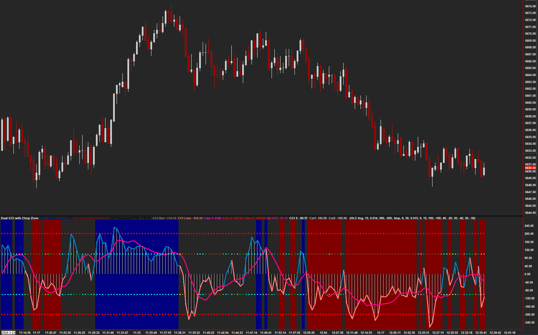Click the 'Line 2: 200.00' label
The image size is (538, 335).
(x=233, y=218)
